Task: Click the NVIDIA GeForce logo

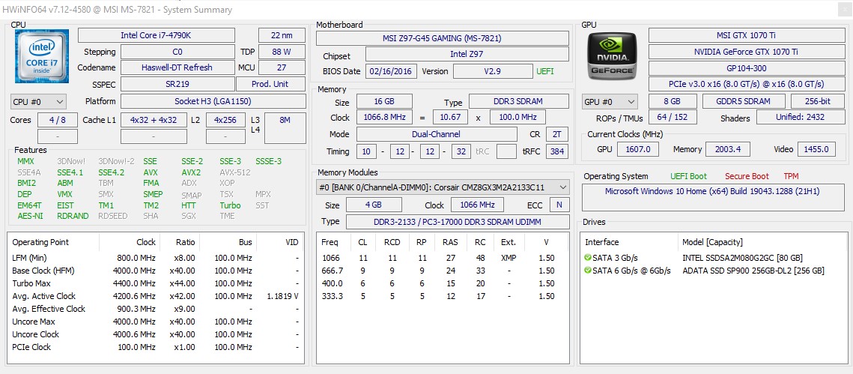Action: tap(613, 55)
